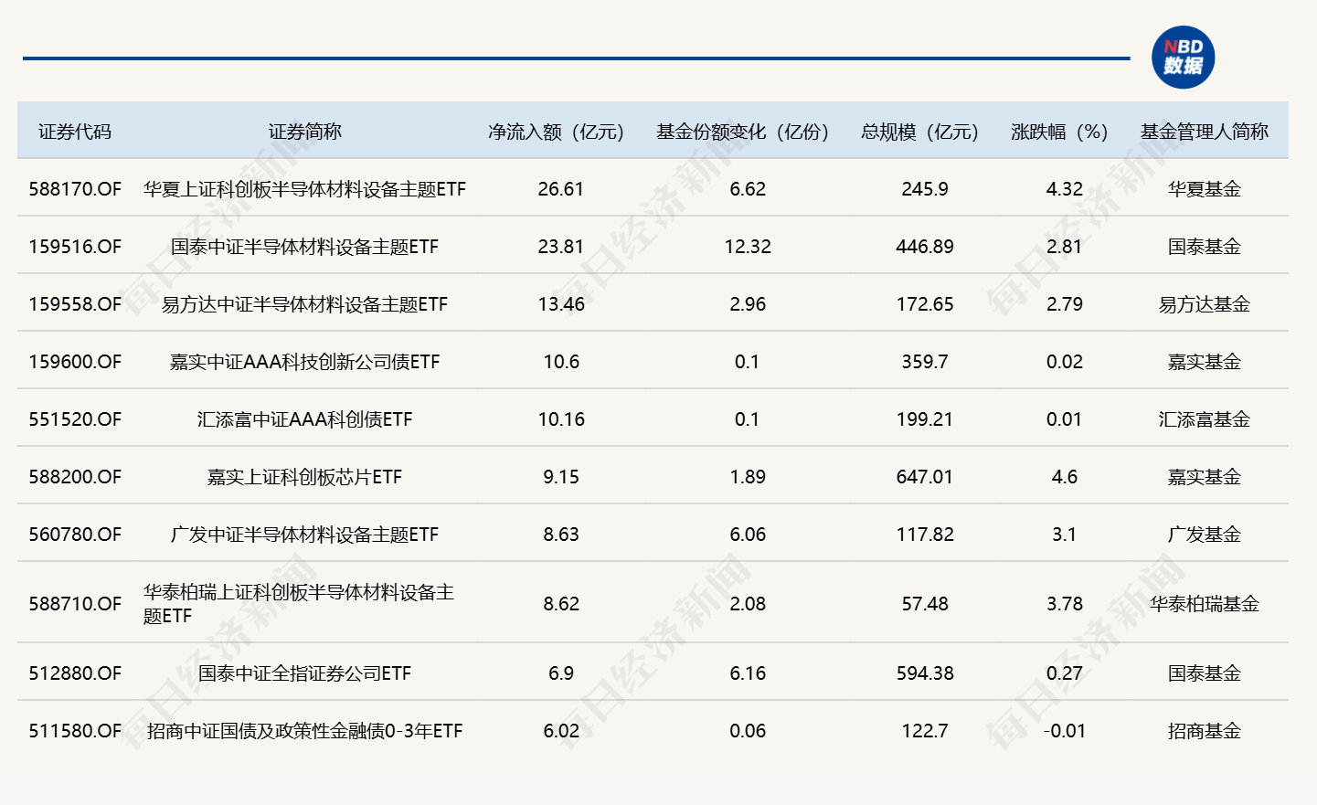The image size is (1317, 805).
Task: Select the 证券代码 column header
Action: (x=75, y=132)
